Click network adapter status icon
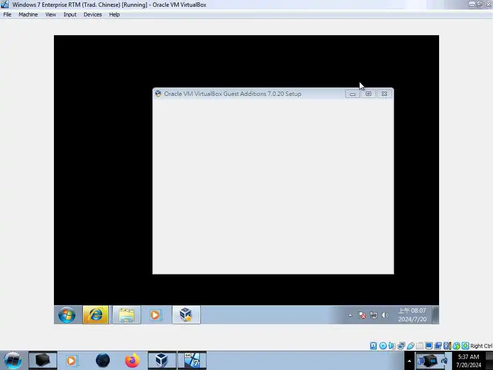The image size is (493, 370). (x=401, y=346)
